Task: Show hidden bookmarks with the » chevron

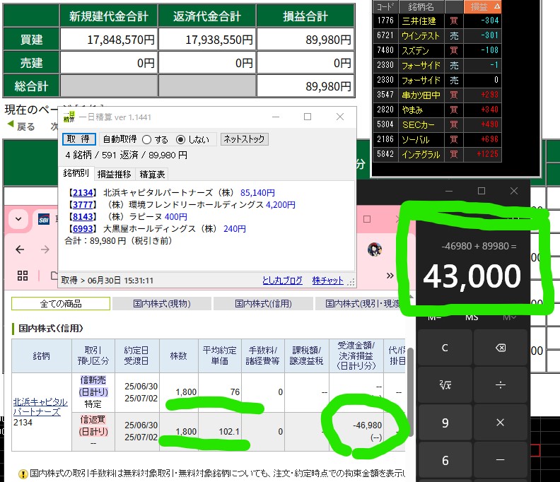Action: [x=390, y=275]
